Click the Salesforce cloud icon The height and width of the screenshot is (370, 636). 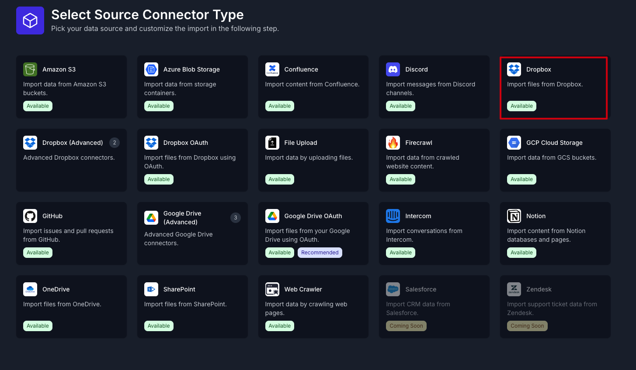click(x=393, y=289)
